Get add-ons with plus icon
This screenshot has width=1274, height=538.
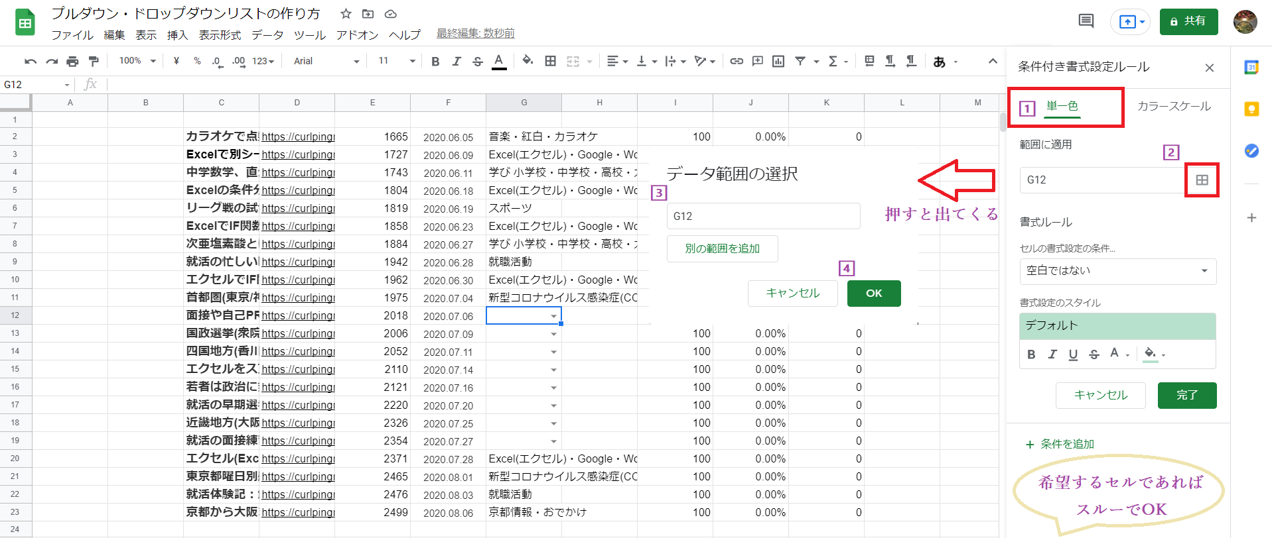pos(1251,217)
